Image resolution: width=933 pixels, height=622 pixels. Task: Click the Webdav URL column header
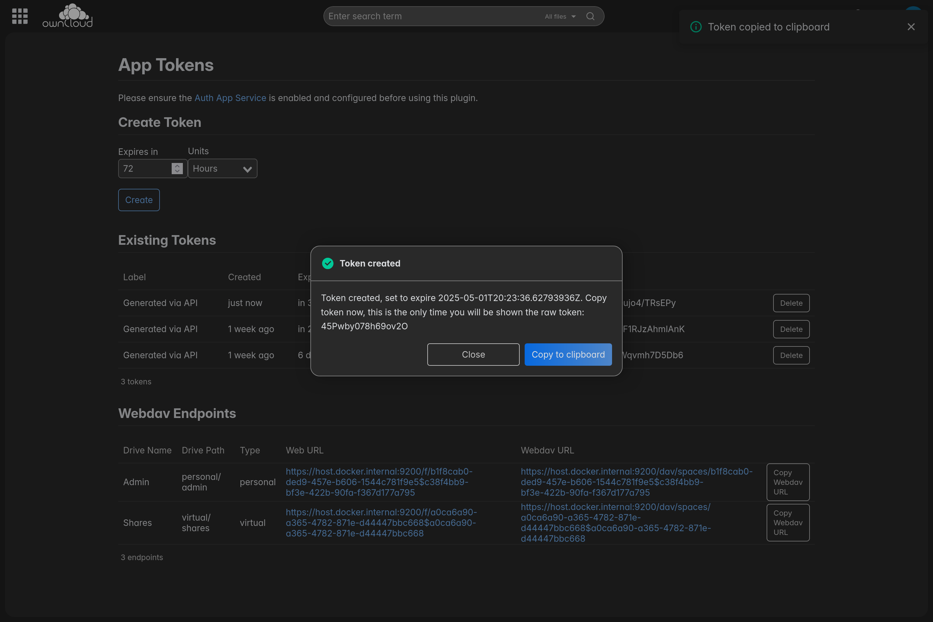click(x=547, y=451)
